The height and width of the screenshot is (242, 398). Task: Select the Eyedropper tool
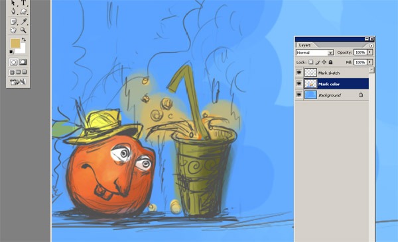coord(23,22)
